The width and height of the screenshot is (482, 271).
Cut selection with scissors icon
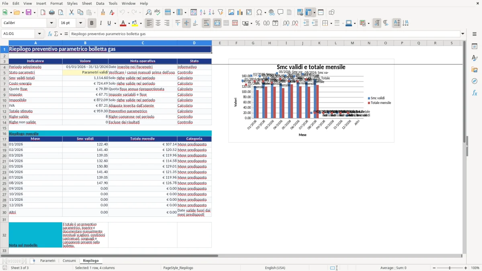(71, 12)
